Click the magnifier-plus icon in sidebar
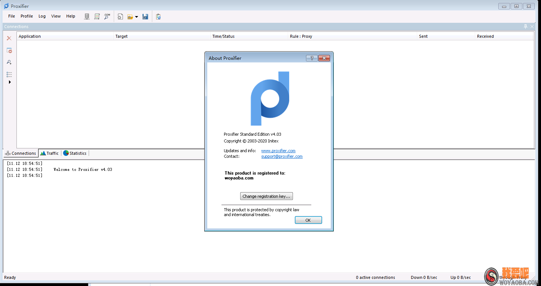Image resolution: width=541 pixels, height=286 pixels. pos(9,62)
